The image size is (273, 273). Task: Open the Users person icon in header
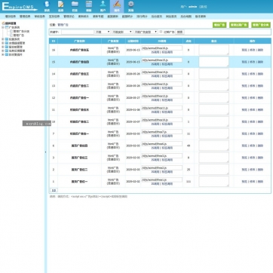click(x=103, y=6)
